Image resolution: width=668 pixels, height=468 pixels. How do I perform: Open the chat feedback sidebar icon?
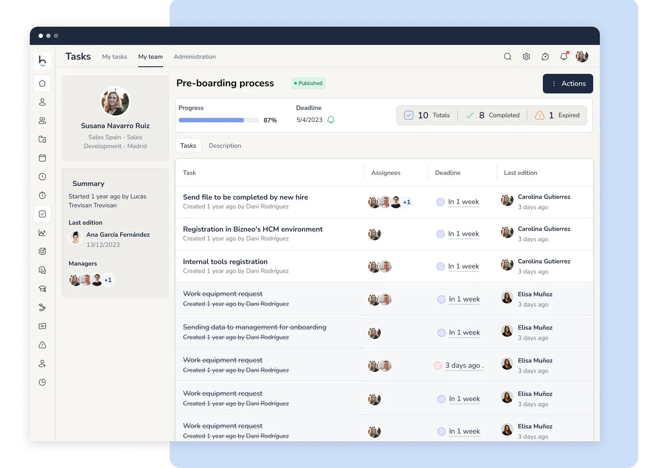[42, 270]
